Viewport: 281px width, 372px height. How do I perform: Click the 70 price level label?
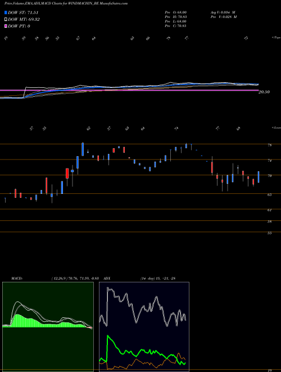pyautogui.click(x=269, y=176)
